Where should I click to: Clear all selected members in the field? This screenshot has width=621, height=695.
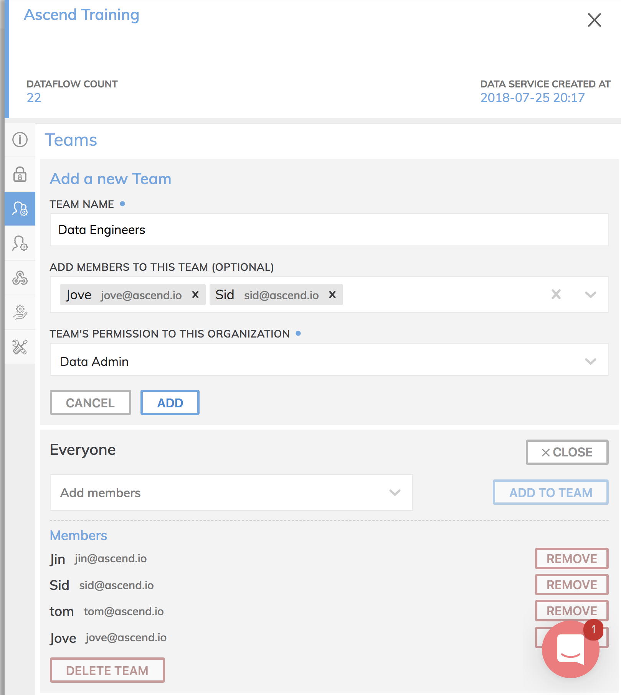click(556, 295)
